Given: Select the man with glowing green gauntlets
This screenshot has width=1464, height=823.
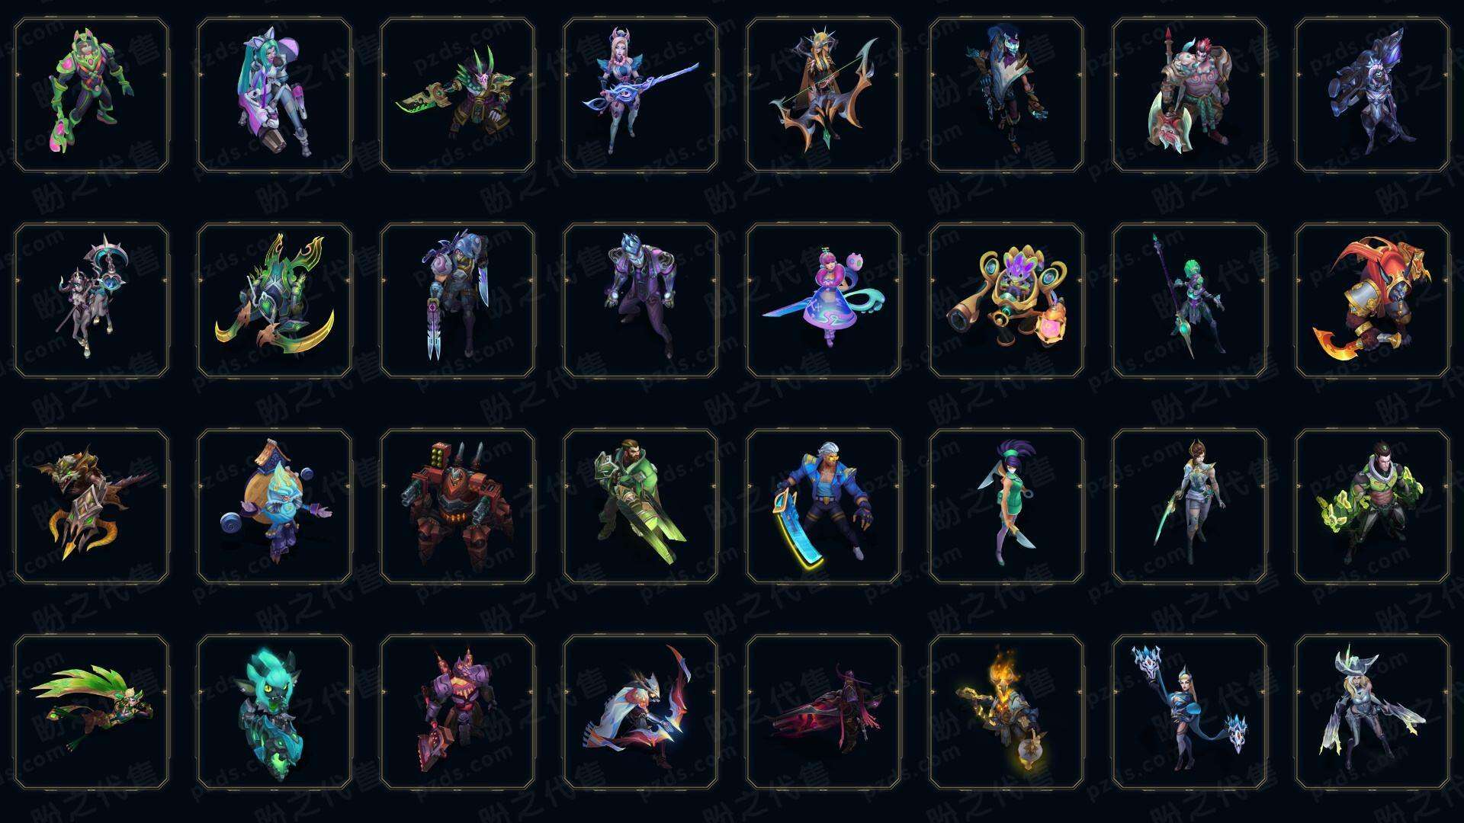Looking at the screenshot, I should tap(1372, 506).
